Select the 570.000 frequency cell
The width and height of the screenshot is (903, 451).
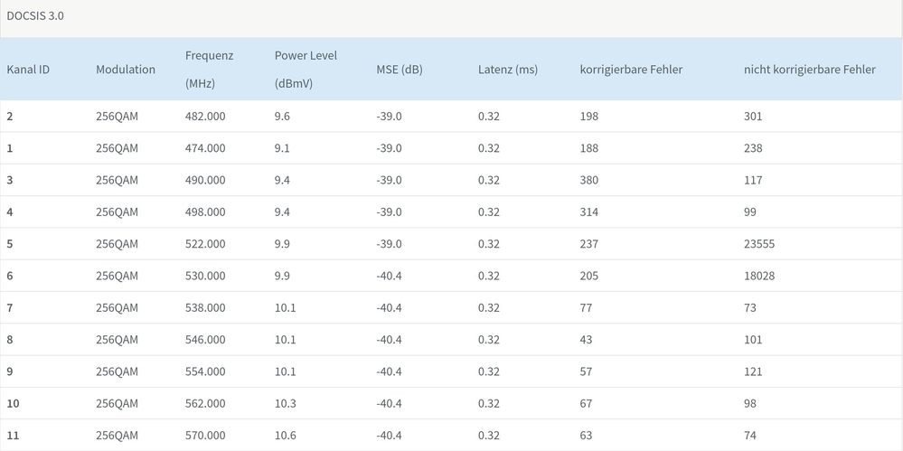[205, 436]
